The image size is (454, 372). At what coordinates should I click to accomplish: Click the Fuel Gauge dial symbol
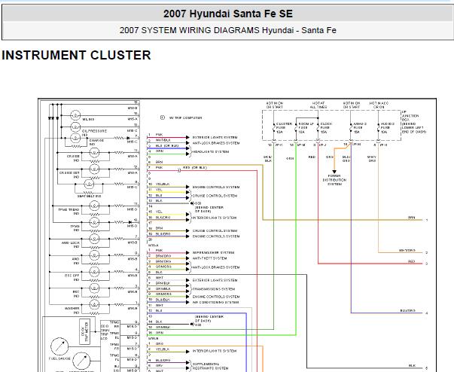coord(59,346)
